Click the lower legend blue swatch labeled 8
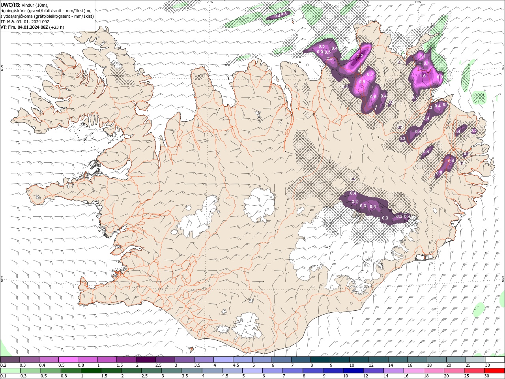The image size is (505, 379). point(313,371)
